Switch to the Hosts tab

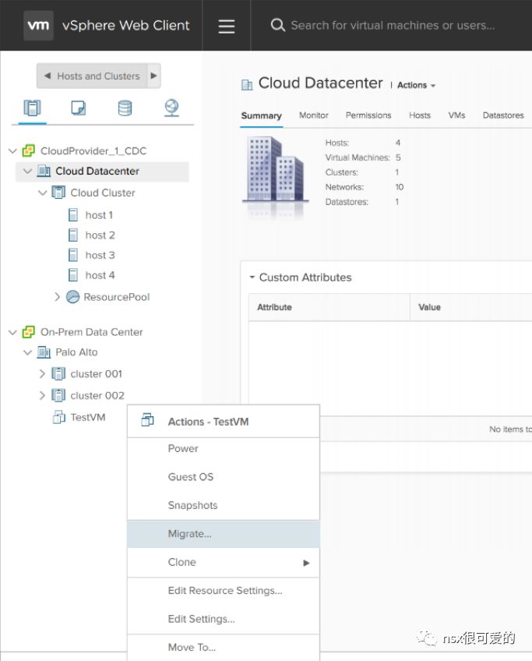click(420, 115)
